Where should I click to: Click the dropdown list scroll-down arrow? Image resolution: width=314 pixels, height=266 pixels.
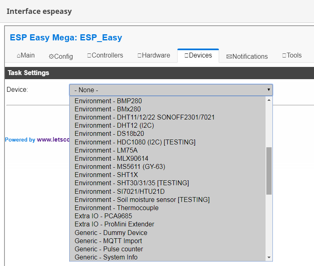269,257
